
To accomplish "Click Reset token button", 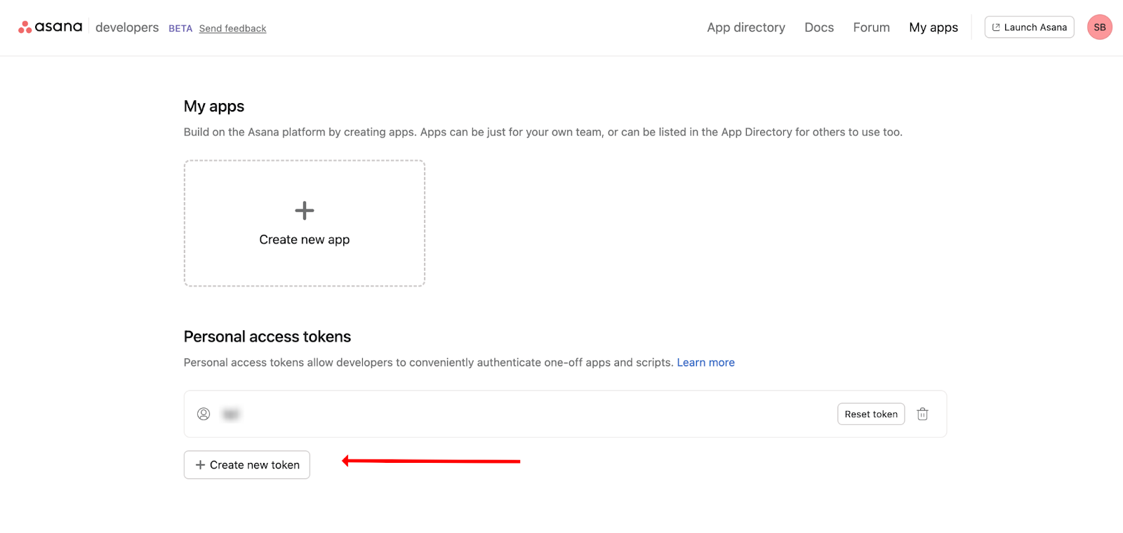I will [871, 414].
